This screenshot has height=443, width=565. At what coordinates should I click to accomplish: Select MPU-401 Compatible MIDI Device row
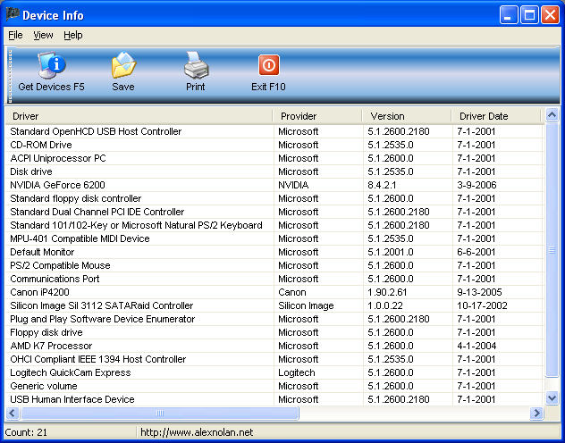click(x=274, y=238)
